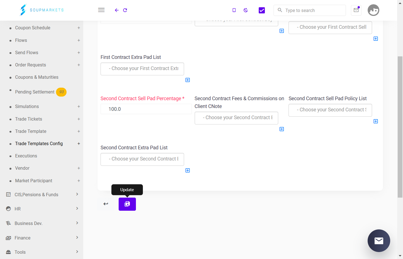This screenshot has height=259, width=403.
Task: Open the First Contract Sell dropdown
Action: pos(330,27)
